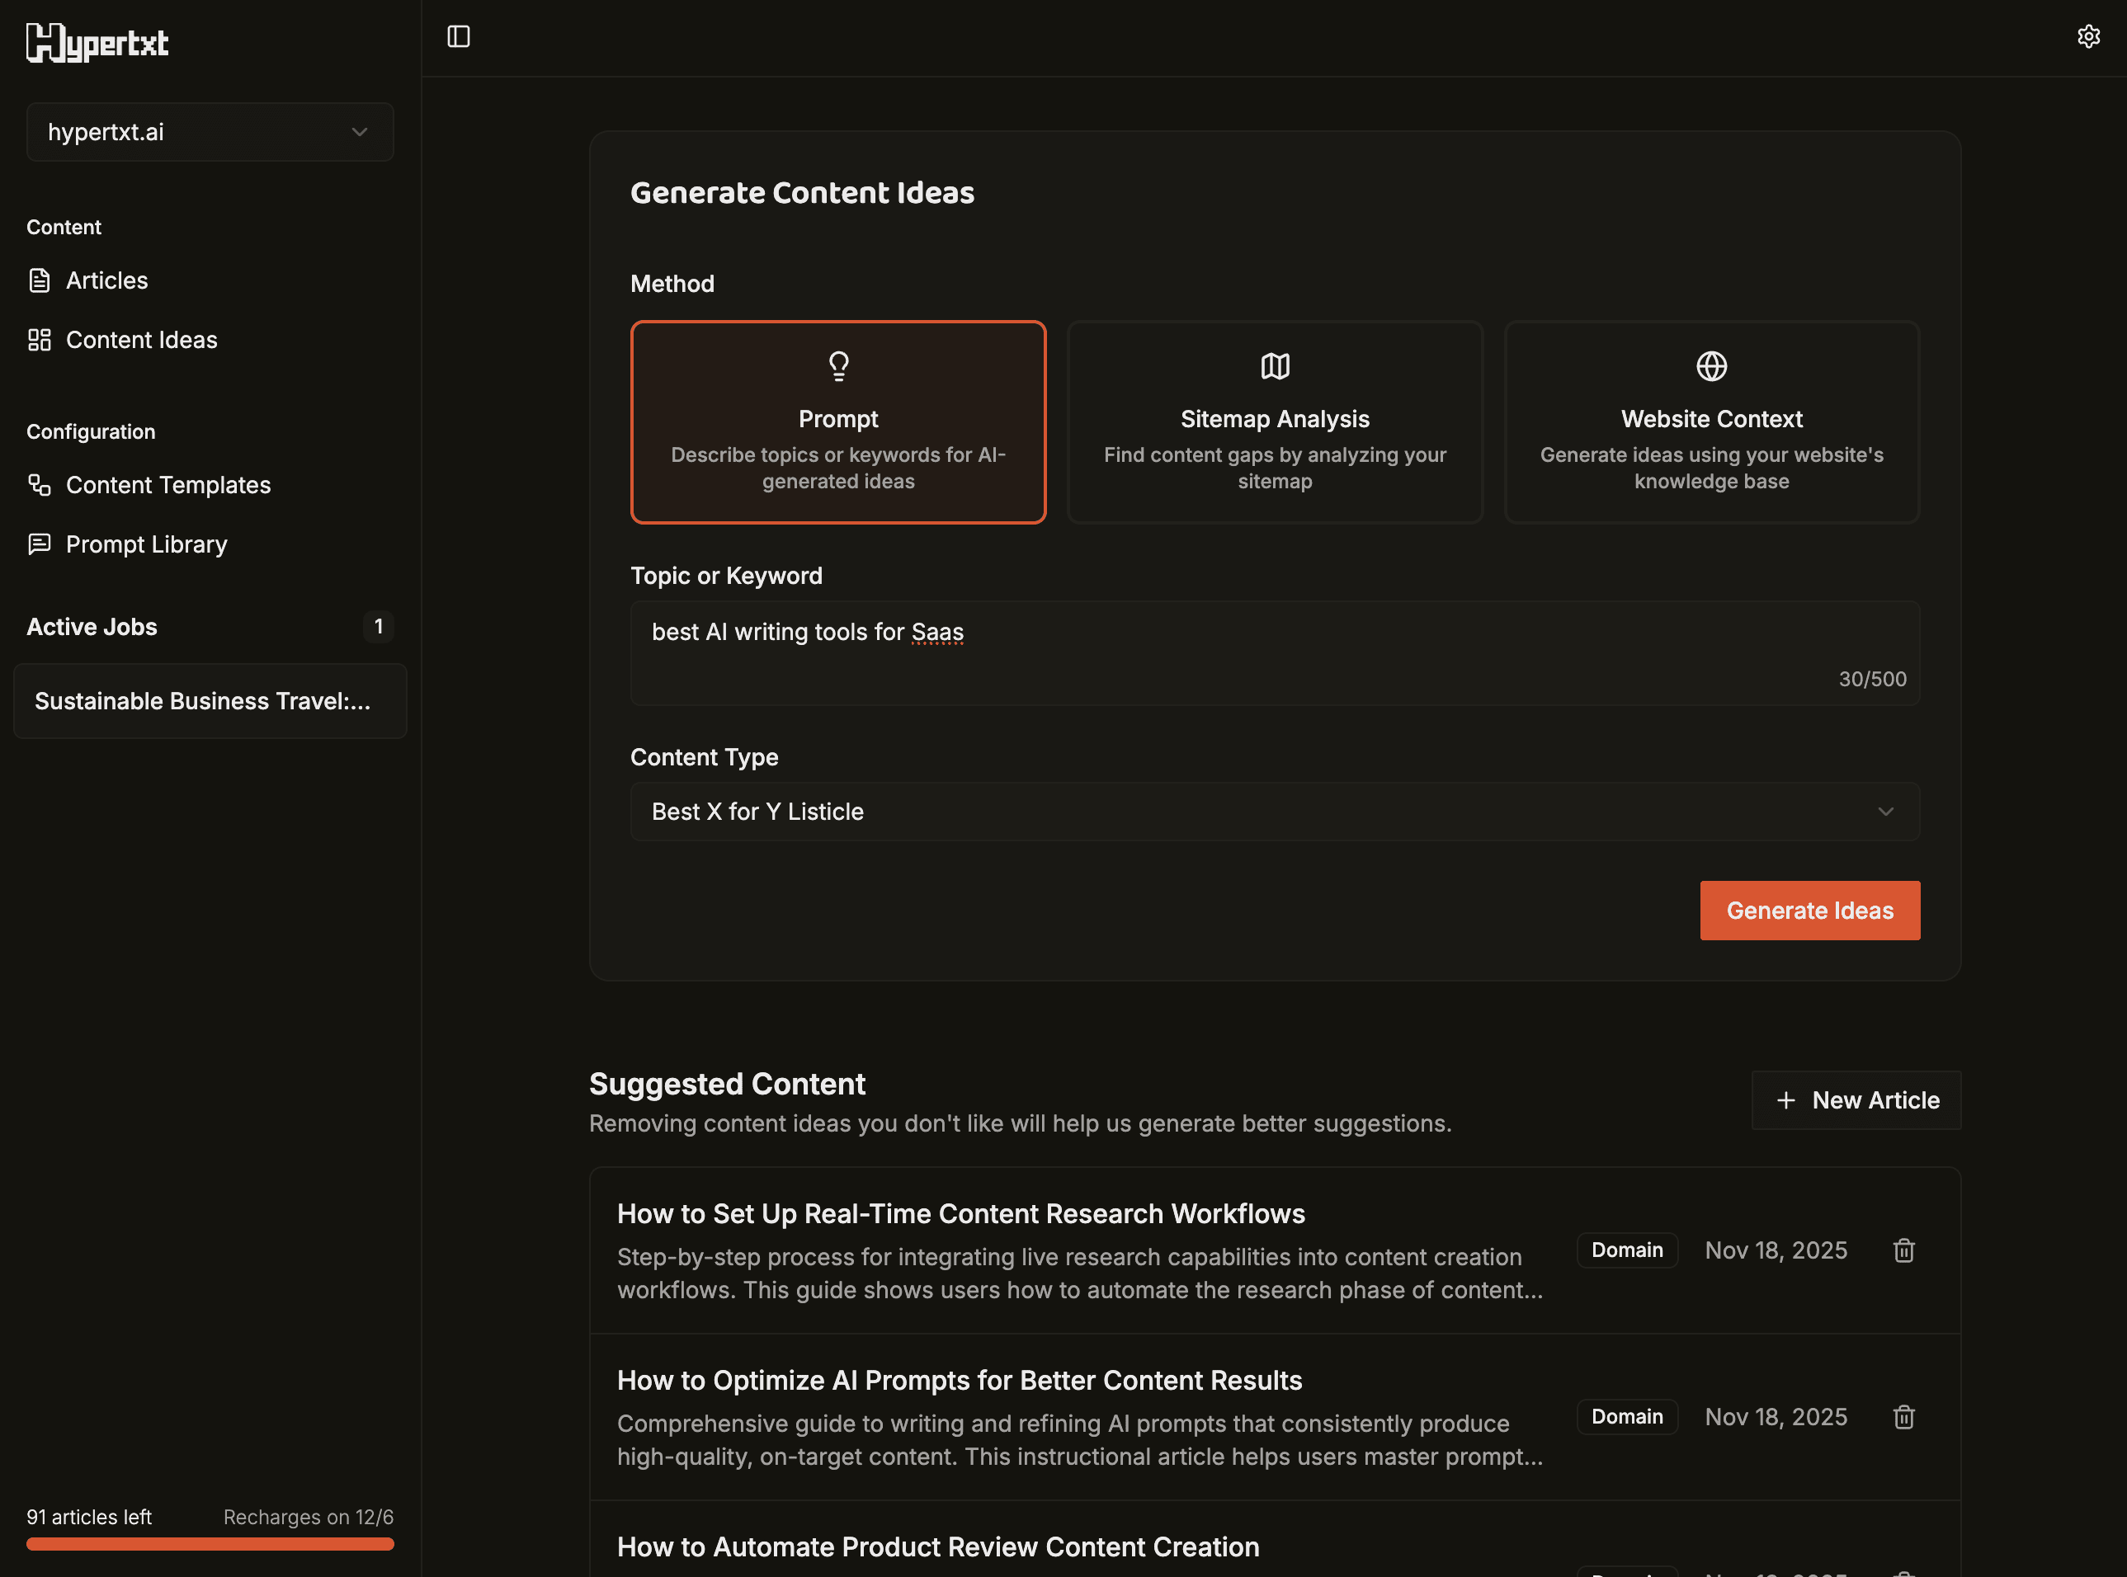This screenshot has height=1577, width=2127.
Task: Click the map icon on Sitemap Analysis card
Action: (1275, 365)
